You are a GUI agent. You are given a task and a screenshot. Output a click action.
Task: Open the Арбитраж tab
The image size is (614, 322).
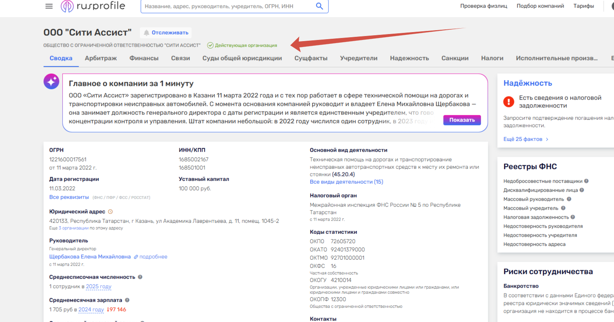101,58
